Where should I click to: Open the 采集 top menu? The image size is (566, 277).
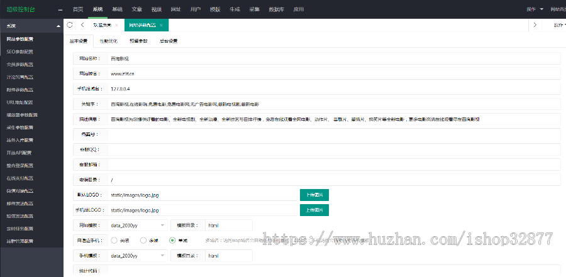tap(254, 9)
